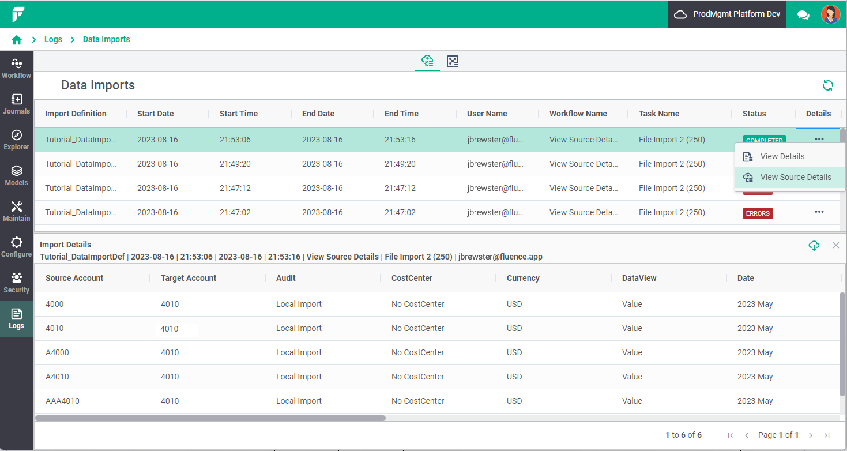This screenshot has width=847, height=451.
Task: Sort by the Start Date column
Action: [x=155, y=114]
